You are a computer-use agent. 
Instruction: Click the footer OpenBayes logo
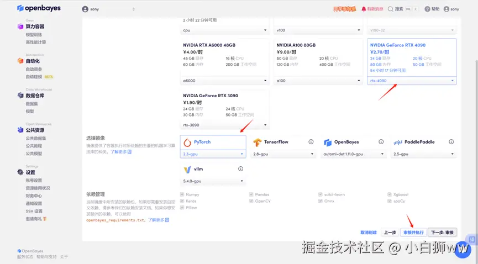30,251
